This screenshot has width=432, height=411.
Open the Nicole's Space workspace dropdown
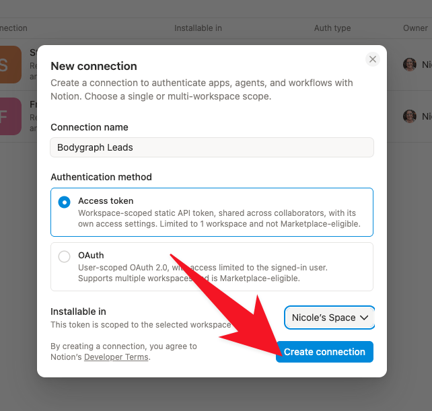tap(329, 317)
